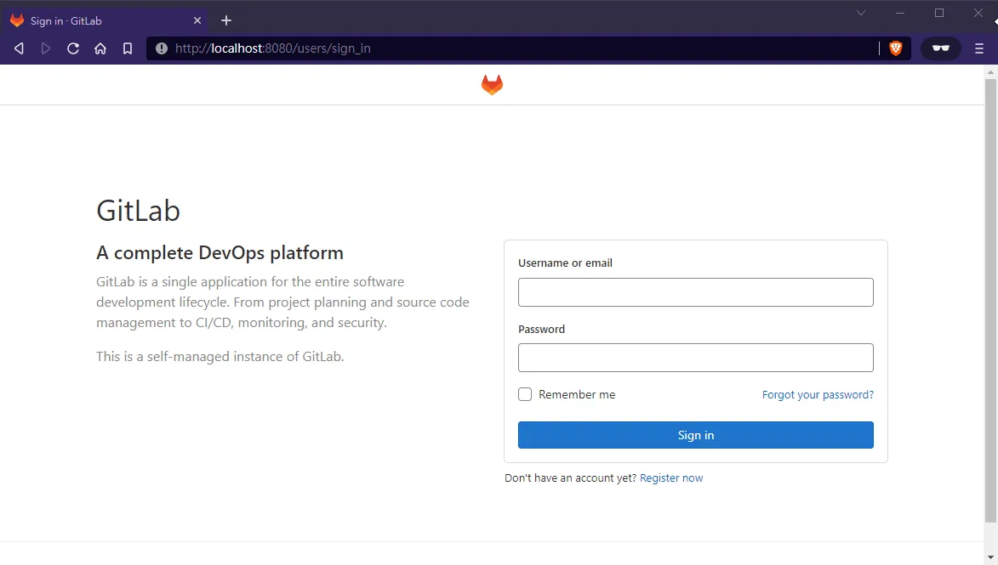The image size is (998, 565).
Task: Click the GitLab icon on the browser tab
Action: click(18, 20)
